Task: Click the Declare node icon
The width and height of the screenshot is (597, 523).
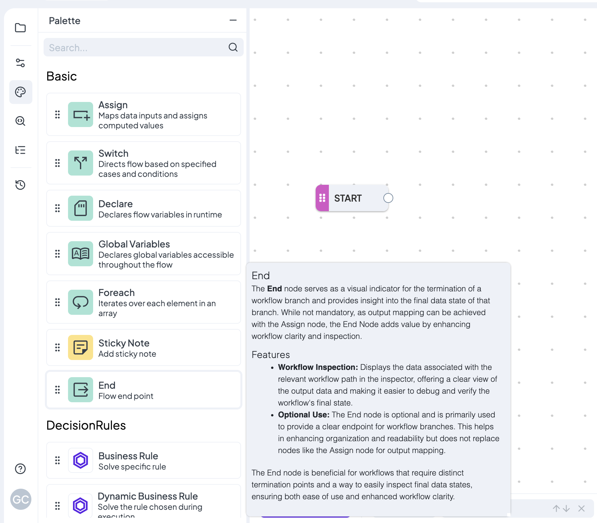Action: (x=81, y=208)
